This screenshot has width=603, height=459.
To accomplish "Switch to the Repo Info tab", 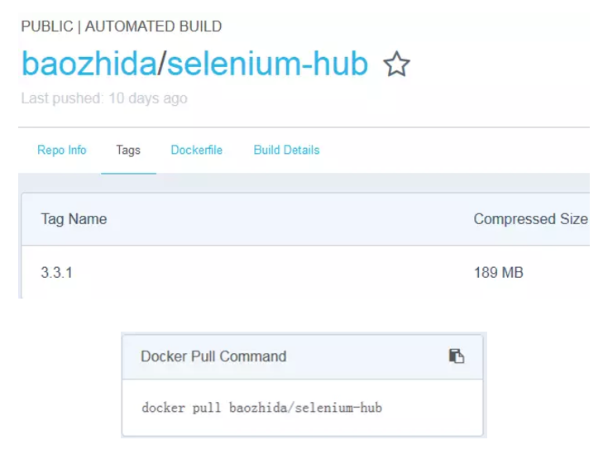I will (x=61, y=150).
